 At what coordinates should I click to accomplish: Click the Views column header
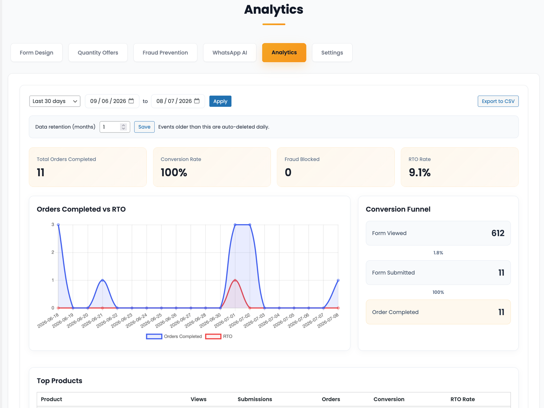tap(199, 399)
